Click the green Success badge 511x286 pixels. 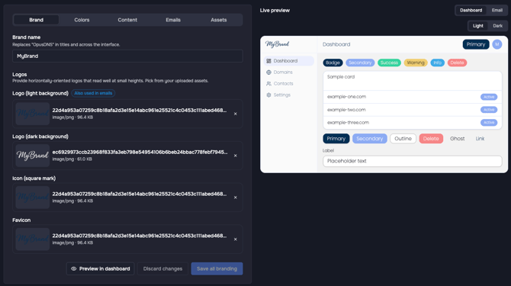(389, 63)
